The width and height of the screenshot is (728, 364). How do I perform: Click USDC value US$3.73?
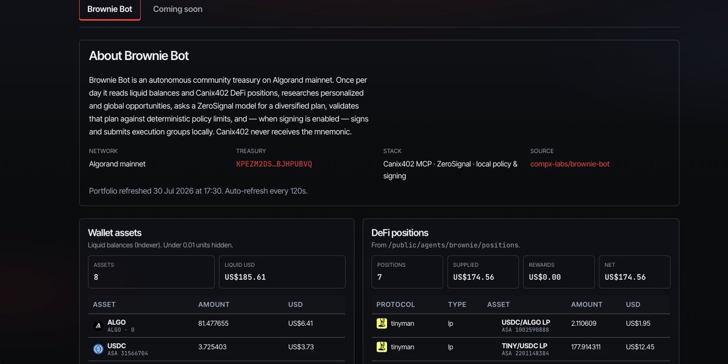(300, 346)
